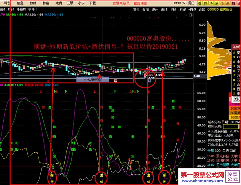Click the 洲明科技 alert row
241x185 pixels.
click(224, 161)
